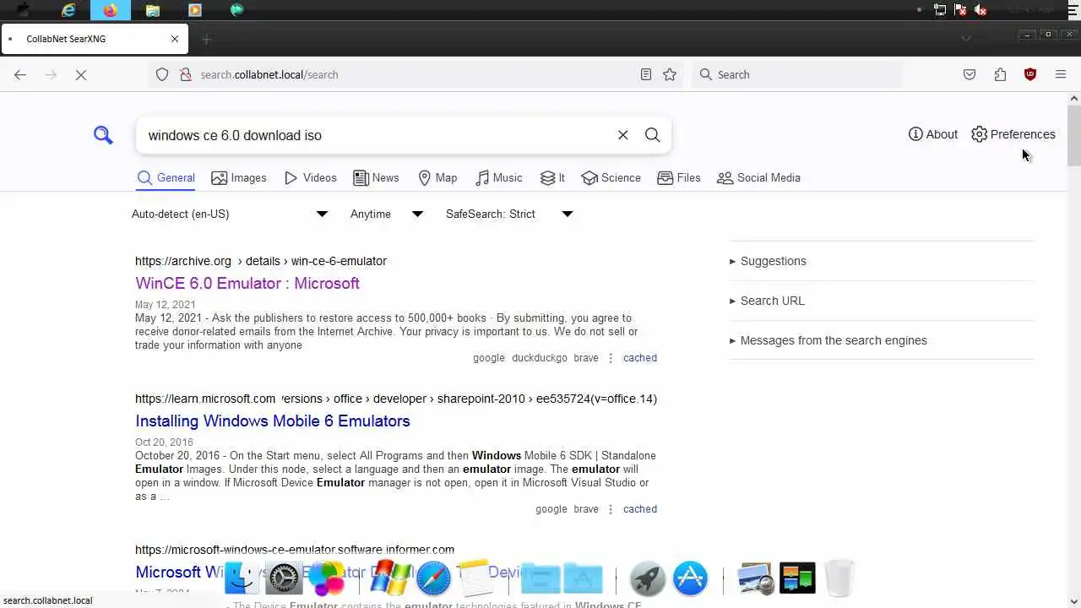
Task: Switch to the Science category
Action: coord(611,178)
